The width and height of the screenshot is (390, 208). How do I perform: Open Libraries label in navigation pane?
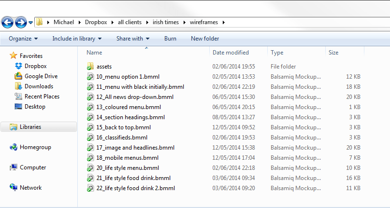point(30,127)
